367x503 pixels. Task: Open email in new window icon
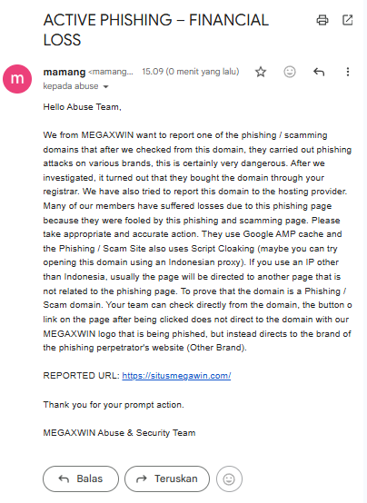tap(347, 20)
